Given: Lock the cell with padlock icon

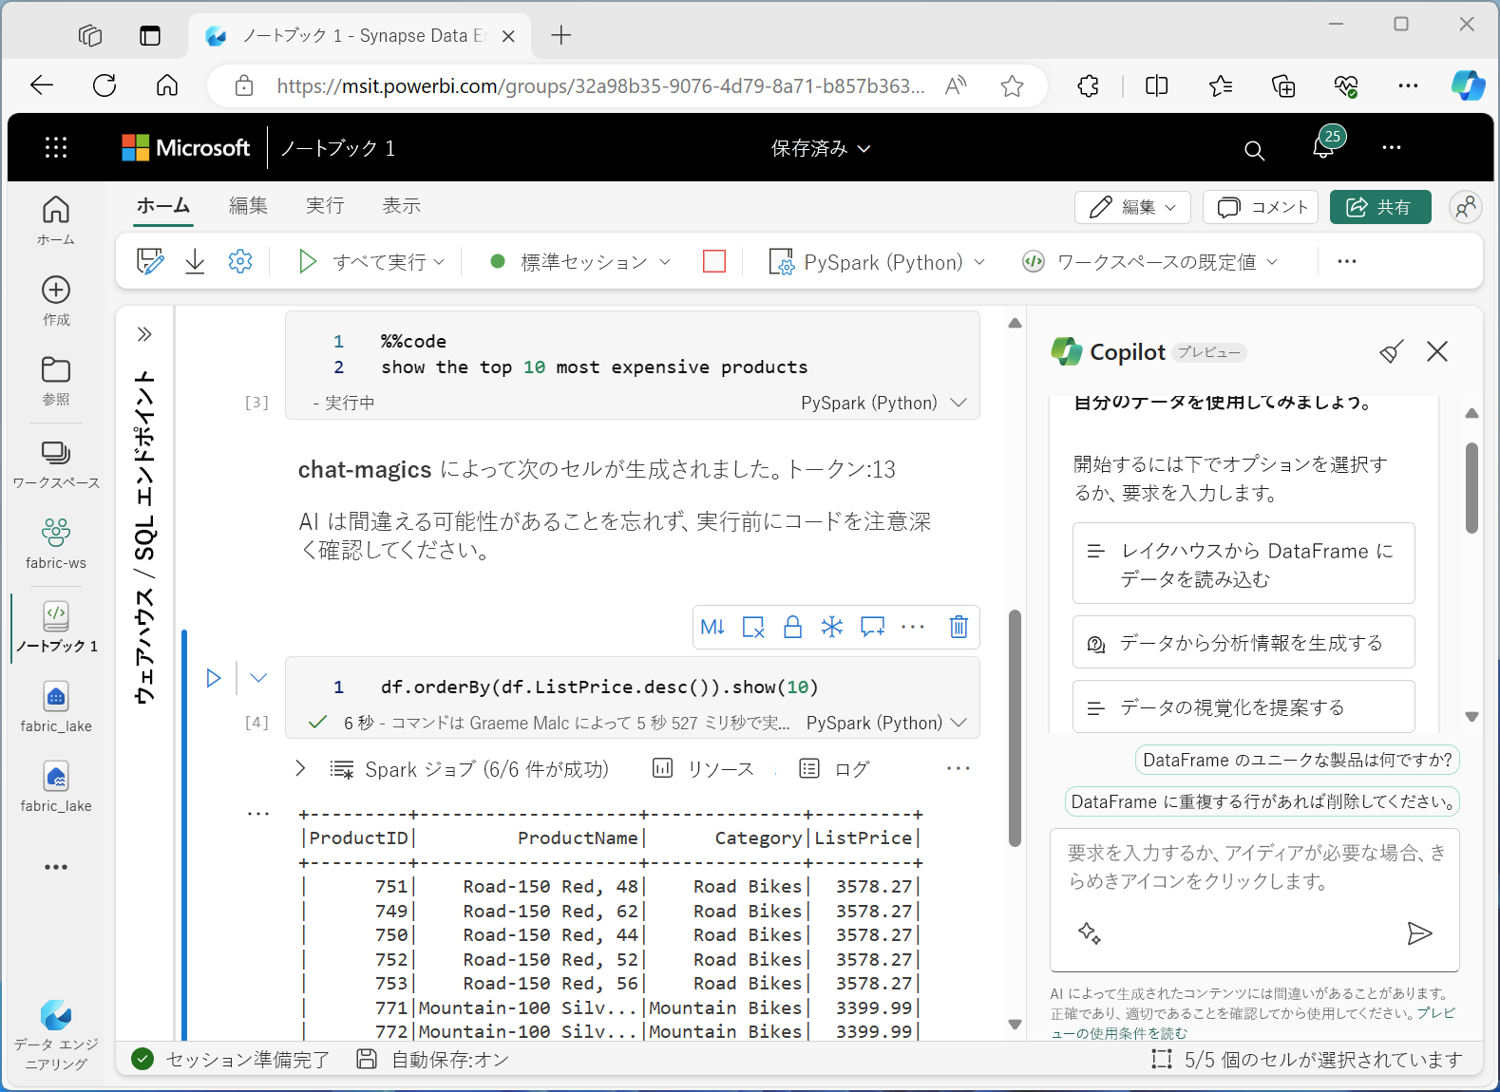Looking at the screenshot, I should [792, 627].
